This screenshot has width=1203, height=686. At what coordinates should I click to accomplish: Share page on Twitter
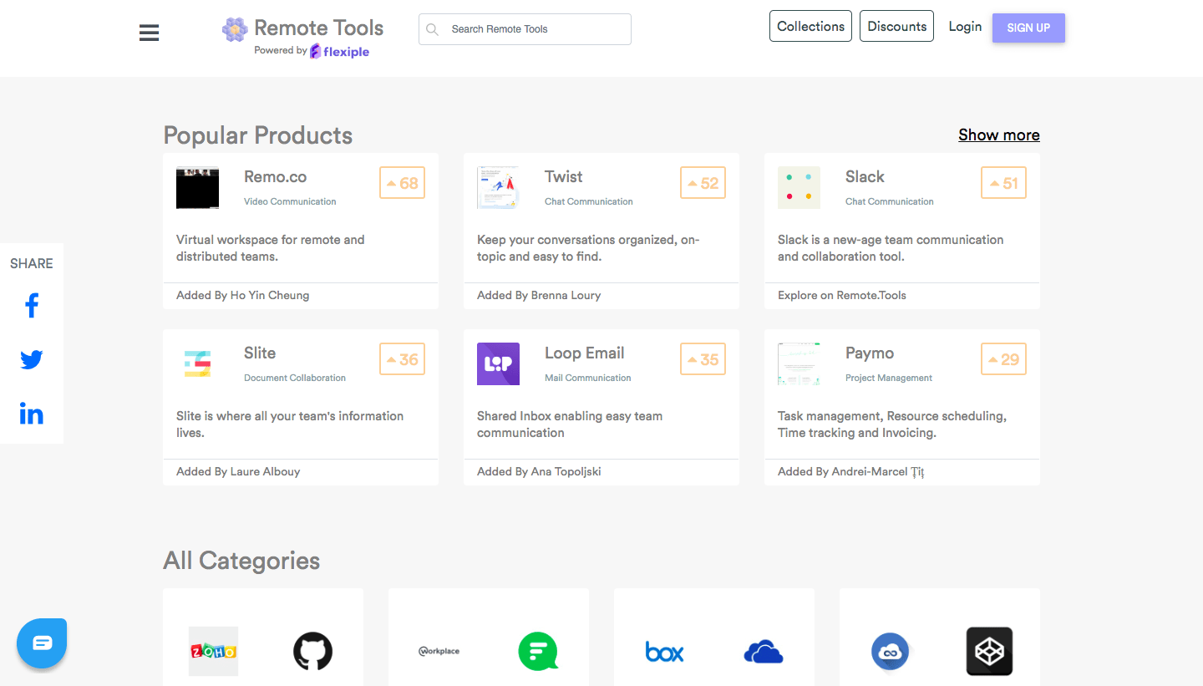(32, 359)
